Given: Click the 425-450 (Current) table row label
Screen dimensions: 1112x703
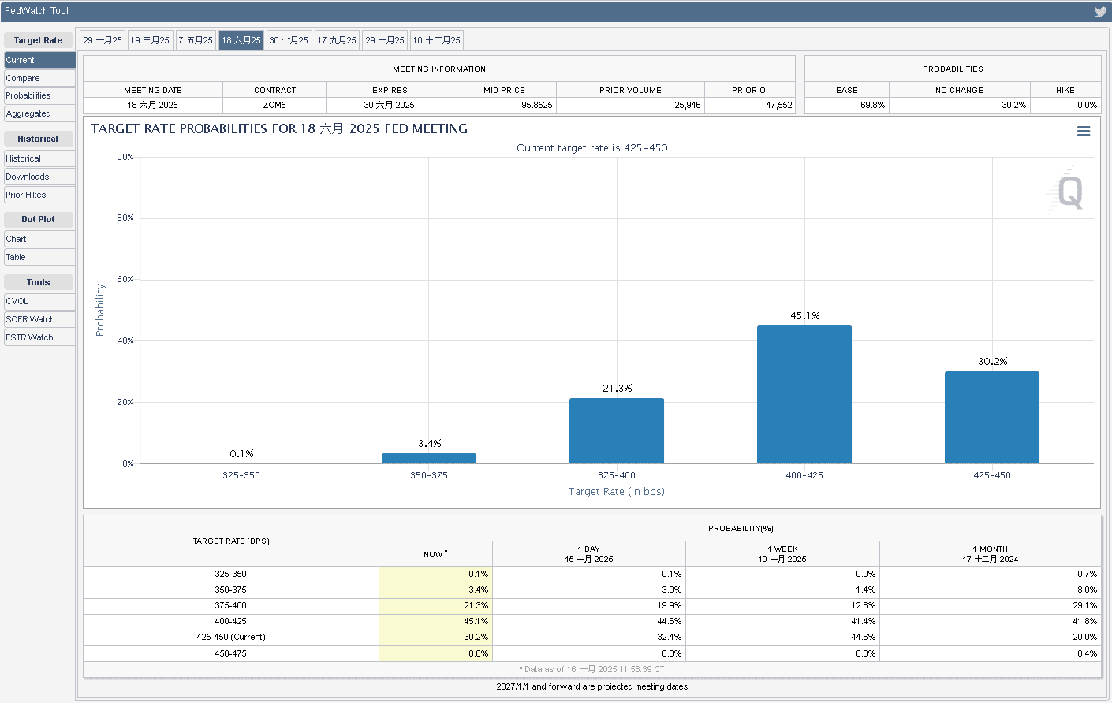Looking at the screenshot, I should (231, 637).
